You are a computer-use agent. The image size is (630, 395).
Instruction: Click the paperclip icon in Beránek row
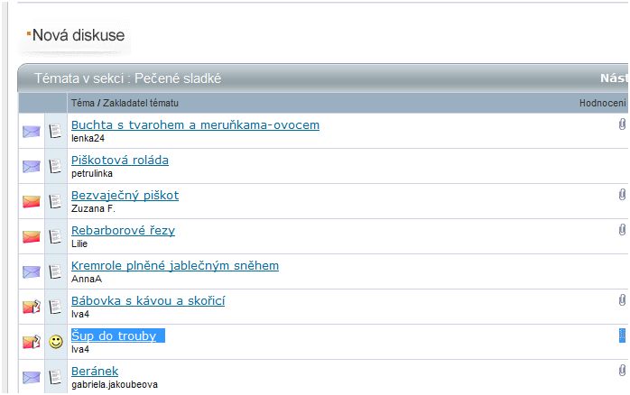pyautogui.click(x=622, y=370)
